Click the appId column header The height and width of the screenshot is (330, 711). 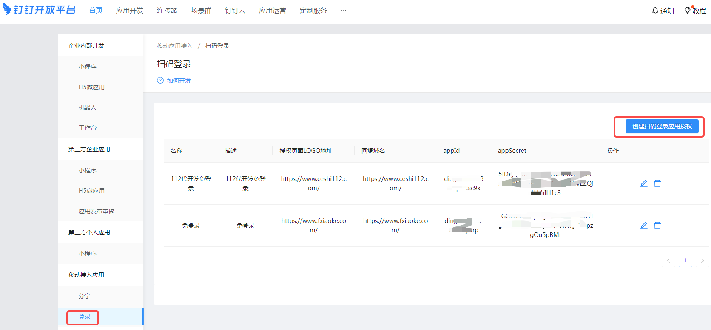[452, 151]
